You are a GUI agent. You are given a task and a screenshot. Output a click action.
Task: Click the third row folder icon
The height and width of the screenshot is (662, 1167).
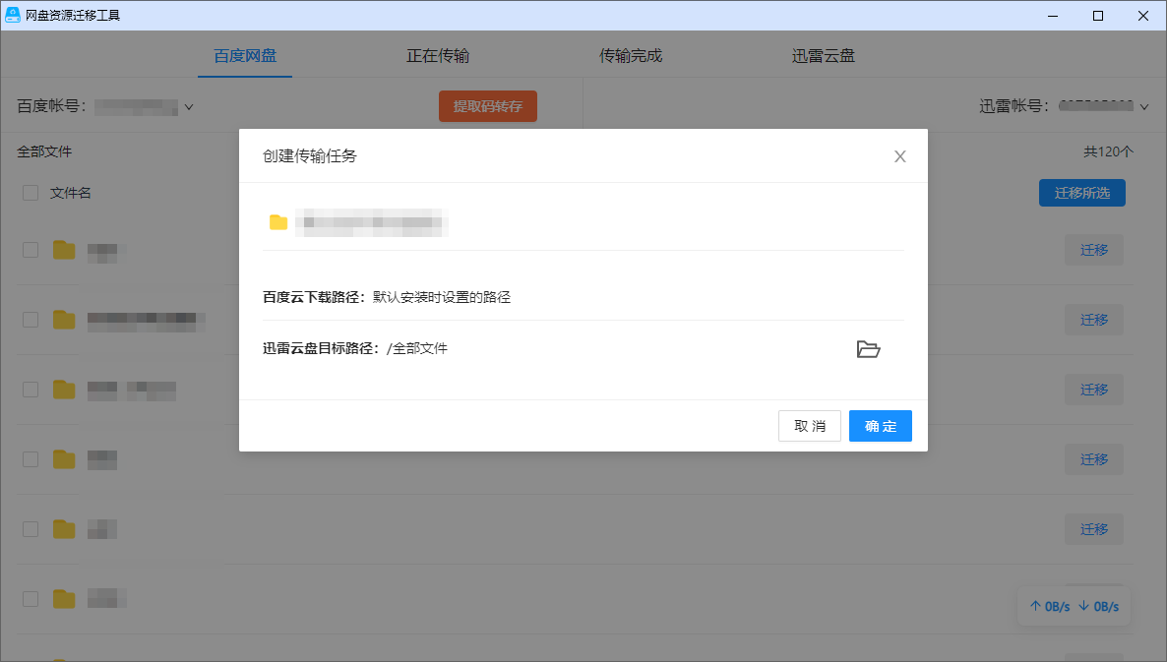64,390
